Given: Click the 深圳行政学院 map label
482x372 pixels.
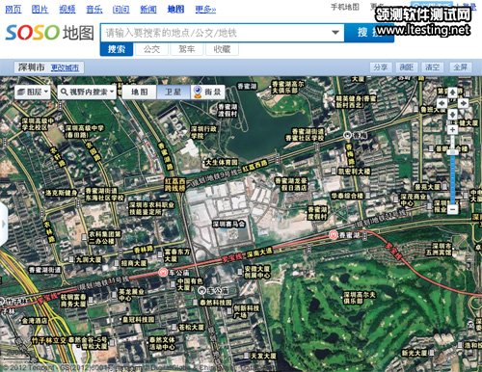Looking at the screenshot, I should (203, 132).
